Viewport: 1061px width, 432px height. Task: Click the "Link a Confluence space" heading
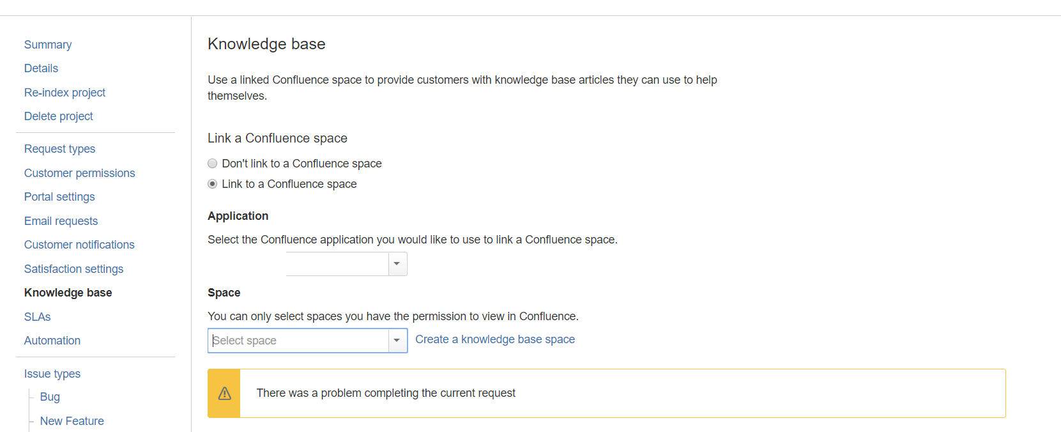pos(277,138)
